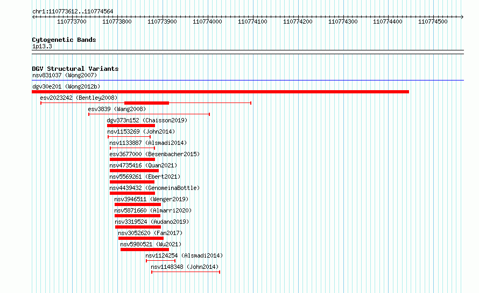Click the dgv30e201 (Wong2012b) variant label

pos(66,86)
